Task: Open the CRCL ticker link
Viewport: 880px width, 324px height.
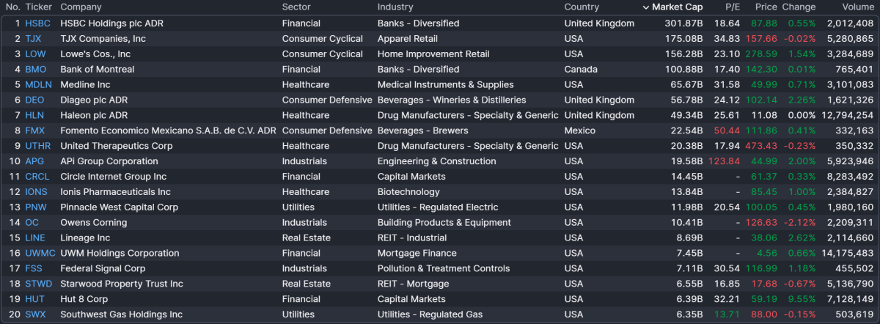Action: coord(37,177)
